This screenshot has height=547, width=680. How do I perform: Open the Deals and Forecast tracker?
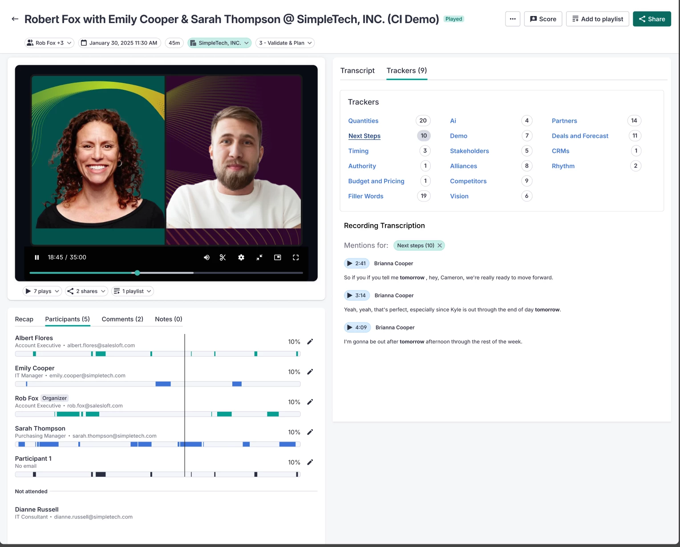coord(580,136)
